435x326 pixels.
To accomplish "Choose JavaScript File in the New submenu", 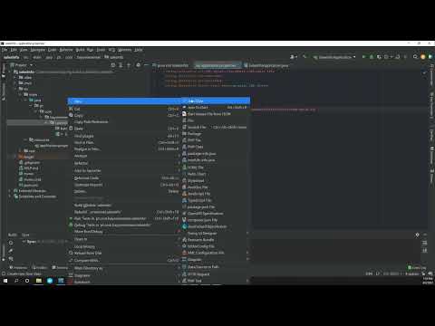I will click(216, 194).
